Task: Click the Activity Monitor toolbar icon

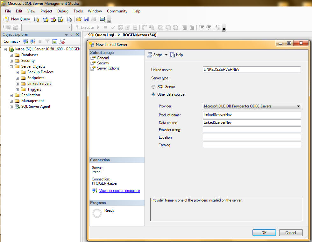Action: tap(103, 19)
